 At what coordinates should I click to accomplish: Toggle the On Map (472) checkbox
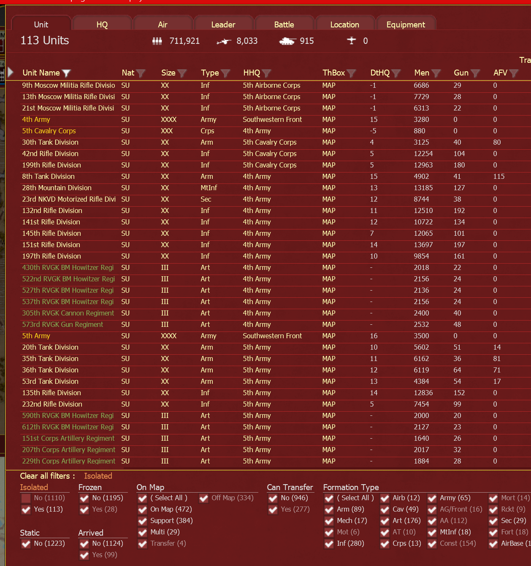coord(143,509)
